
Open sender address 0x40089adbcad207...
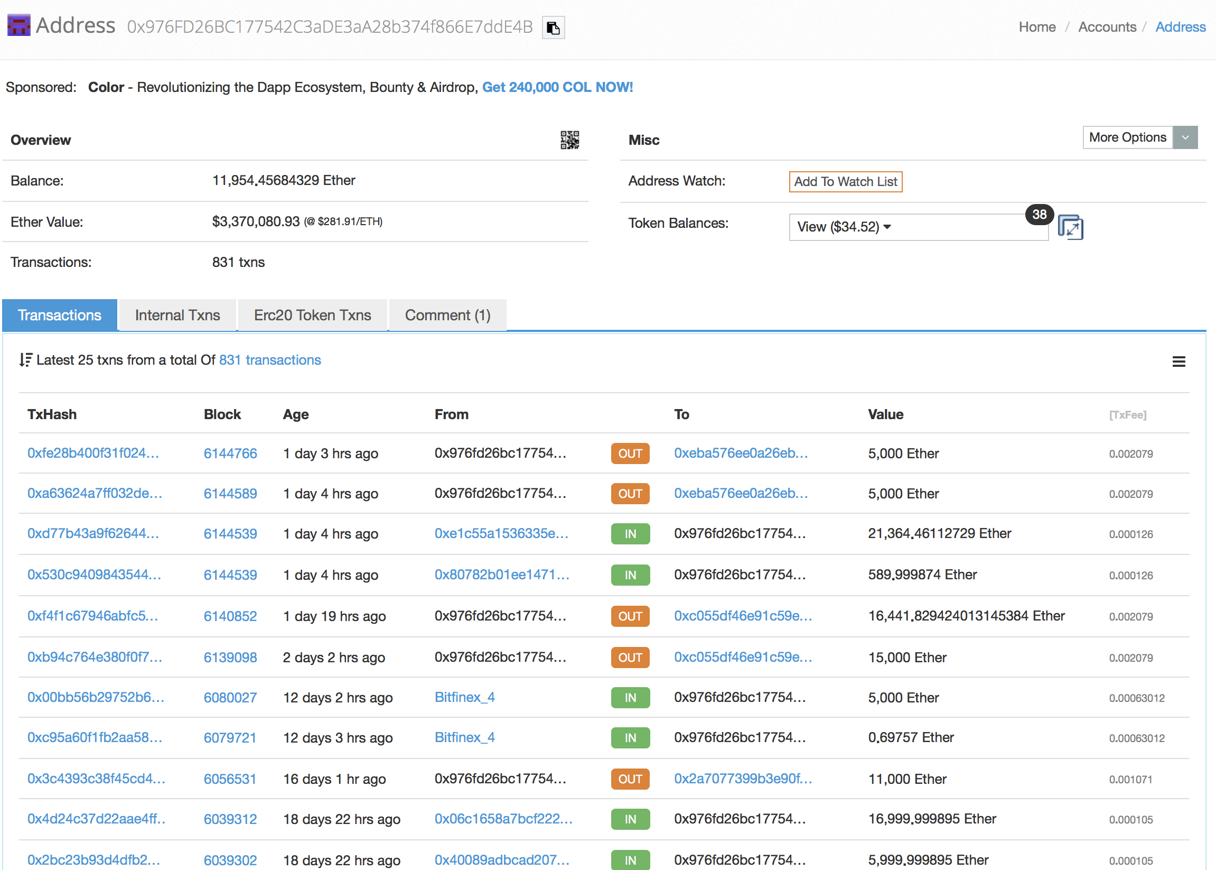(502, 860)
